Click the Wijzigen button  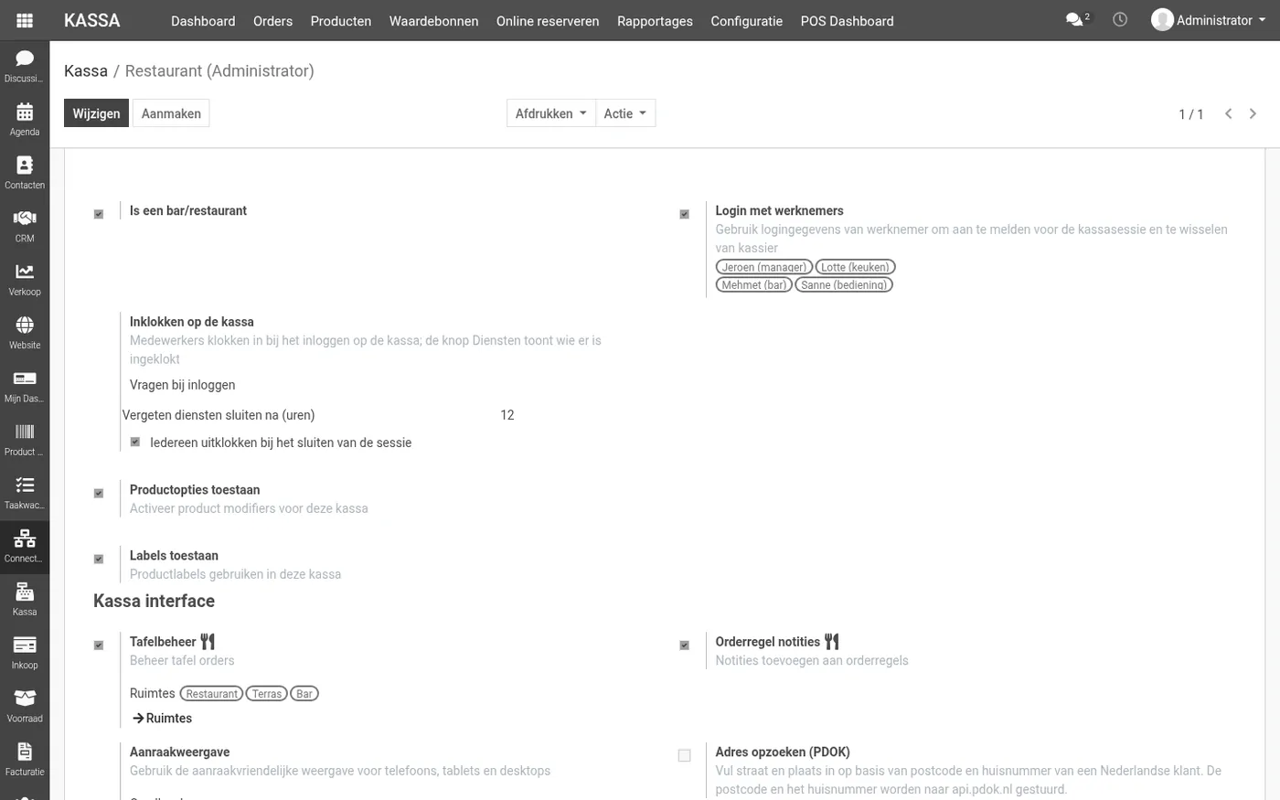click(96, 113)
